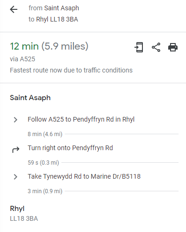This screenshot has width=186, height=232.
Task: Click the 3 min (0.9 mi) segment
Action: [45, 191]
